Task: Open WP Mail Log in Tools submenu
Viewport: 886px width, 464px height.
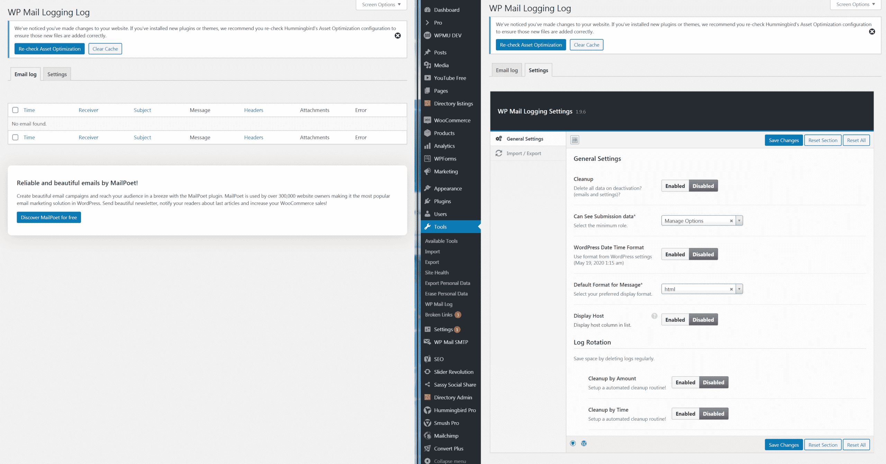Action: (439, 304)
